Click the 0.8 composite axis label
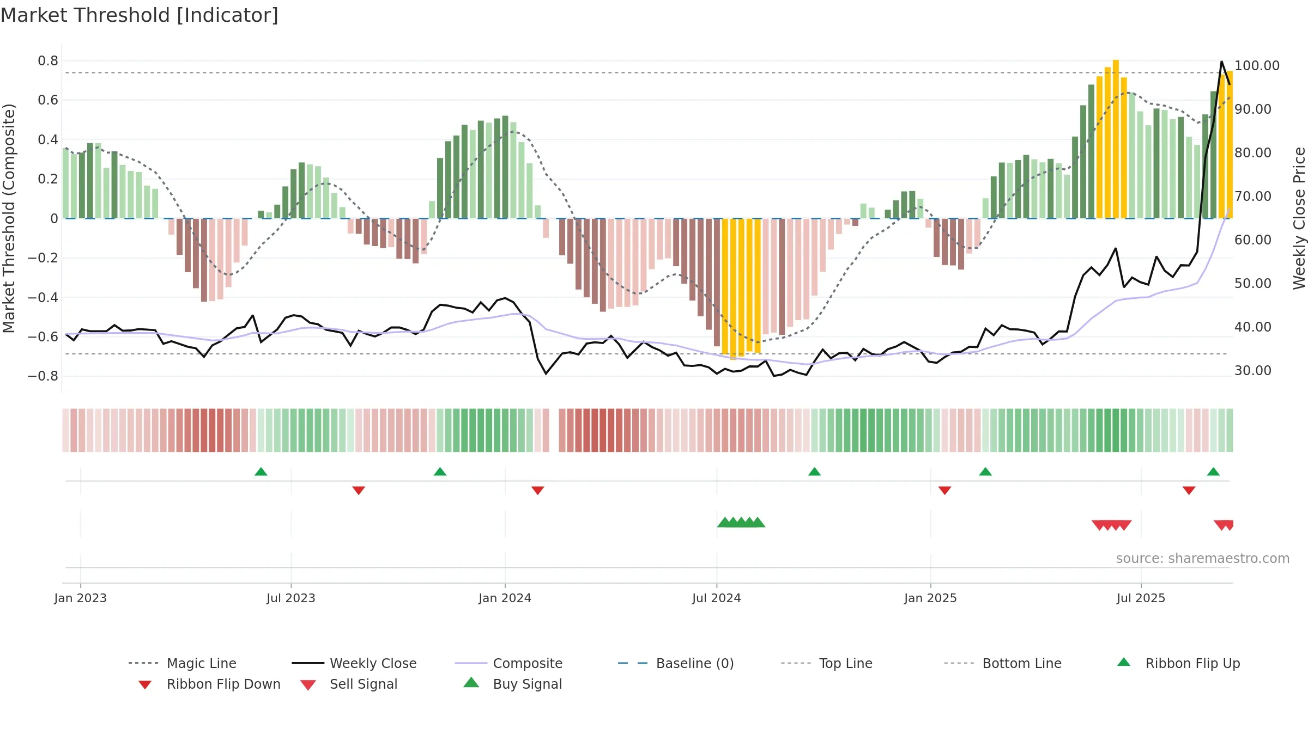This screenshot has height=735, width=1308. [48, 60]
